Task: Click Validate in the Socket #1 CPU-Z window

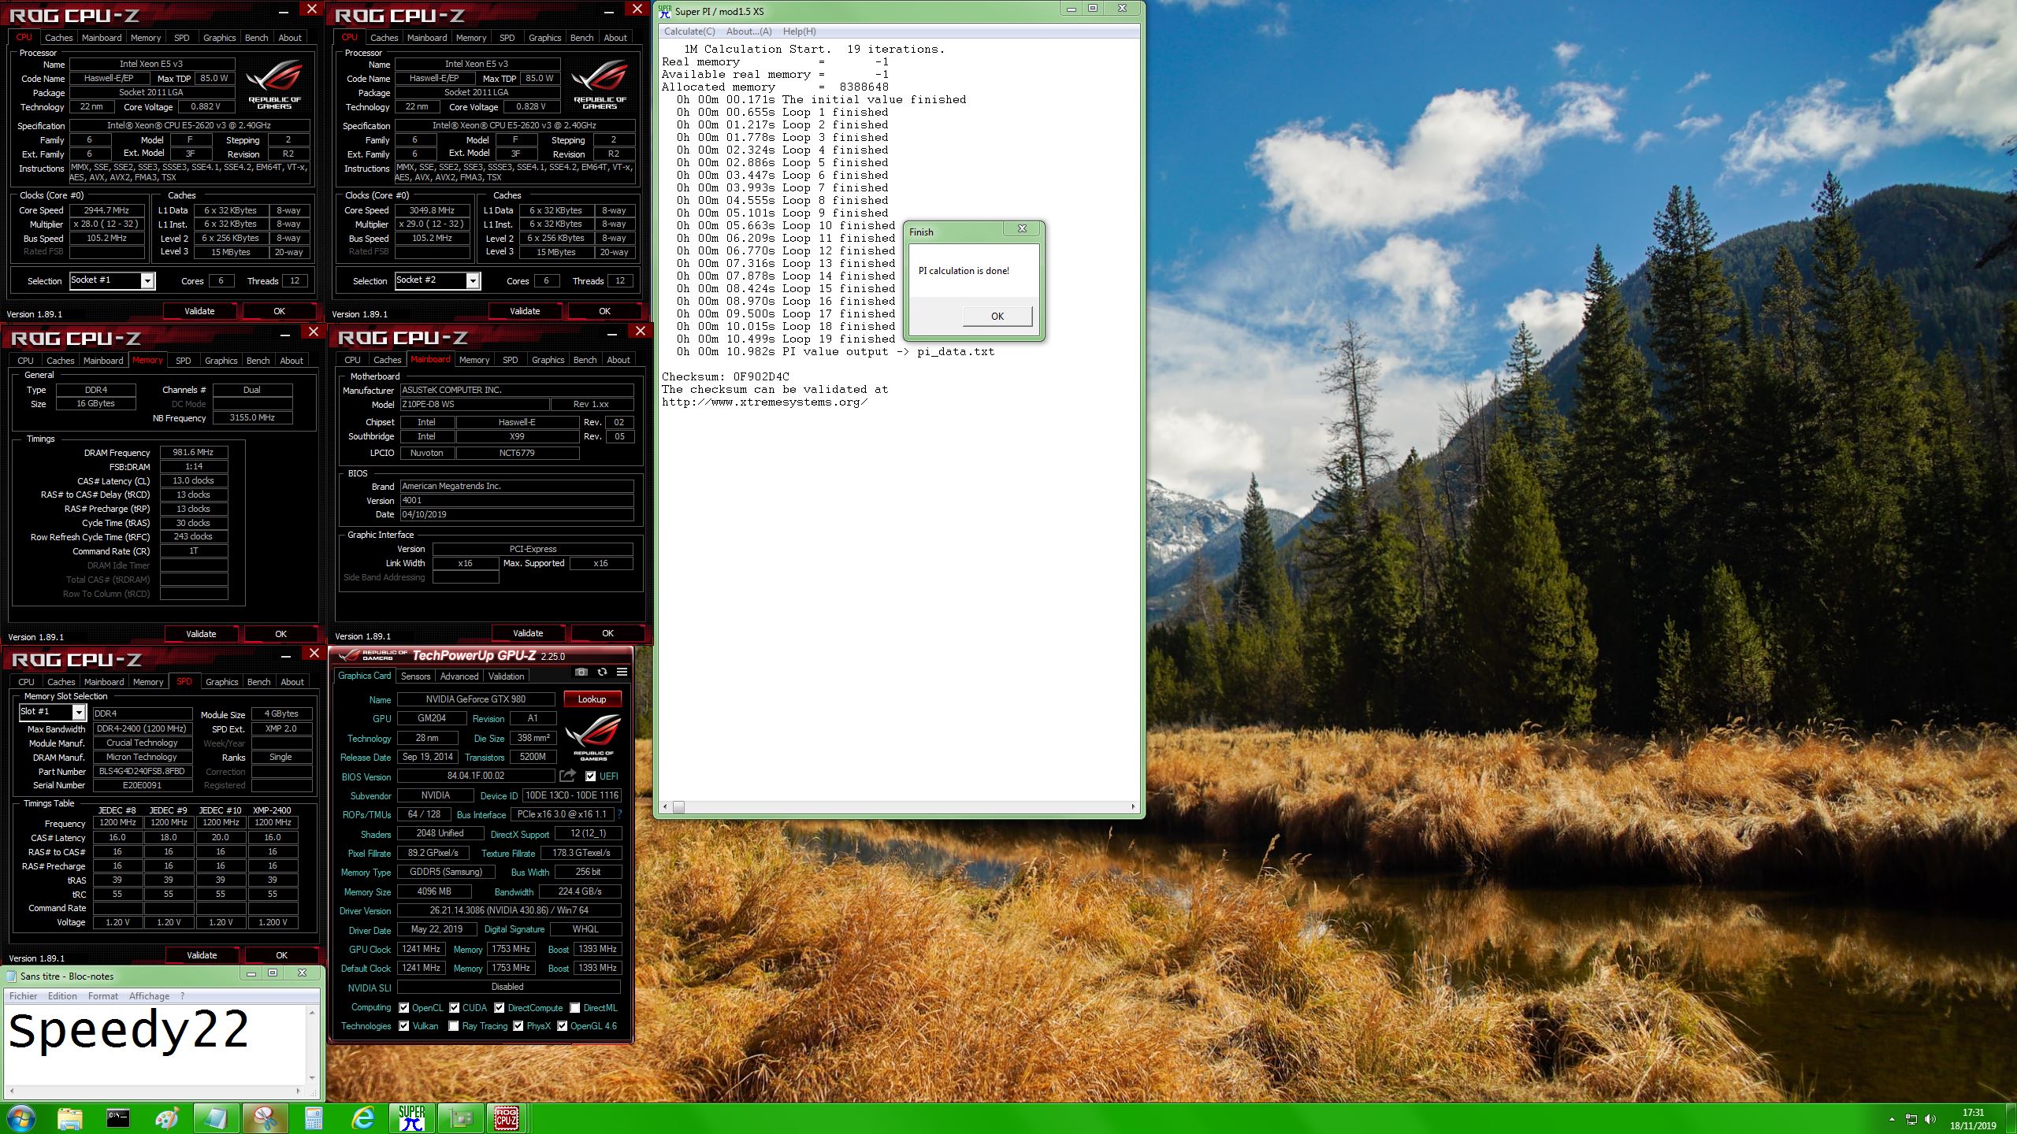Action: coord(199,310)
